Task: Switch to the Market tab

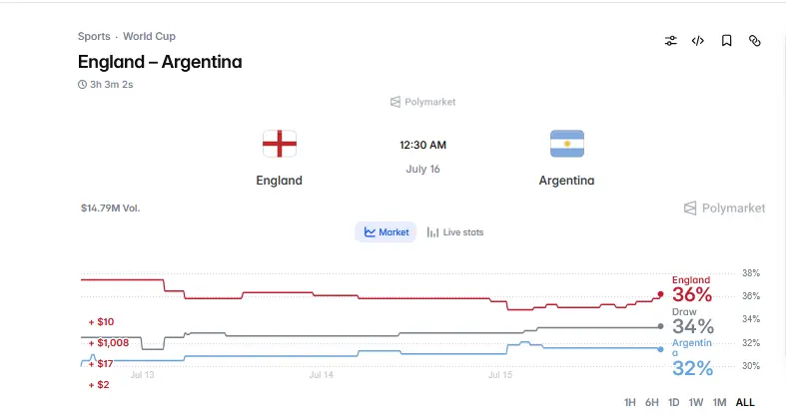Action: (x=386, y=232)
